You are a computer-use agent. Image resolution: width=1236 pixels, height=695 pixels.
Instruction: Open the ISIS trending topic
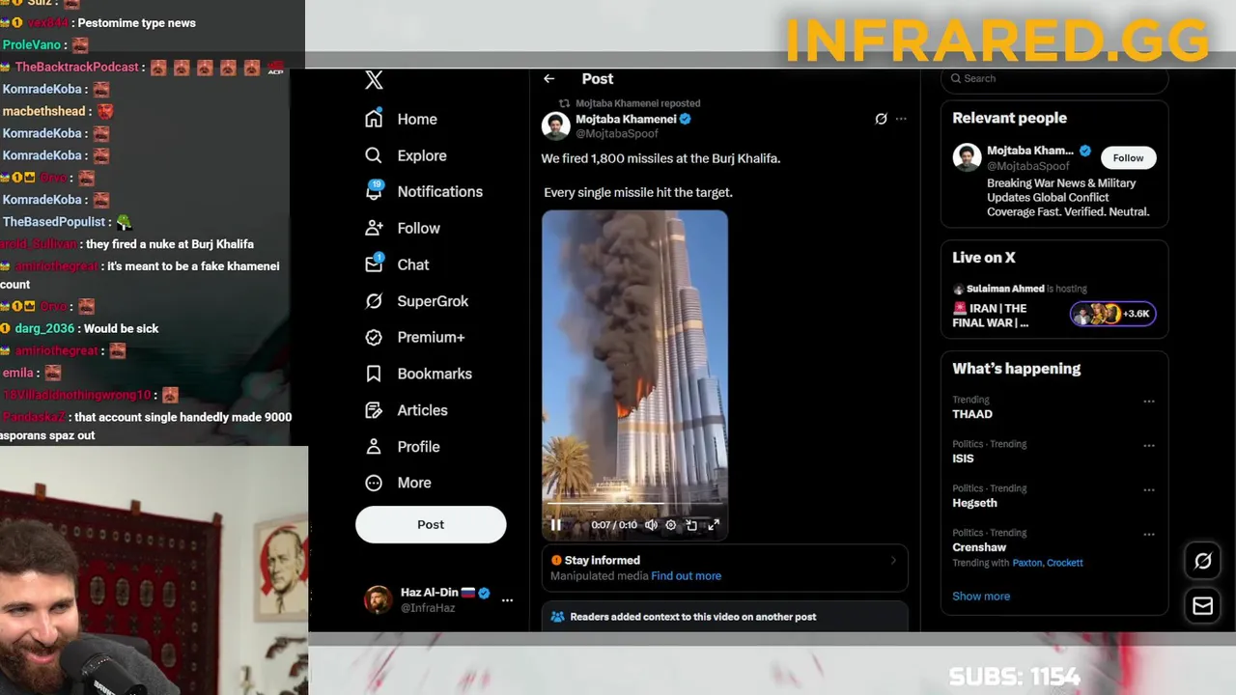[963, 459]
